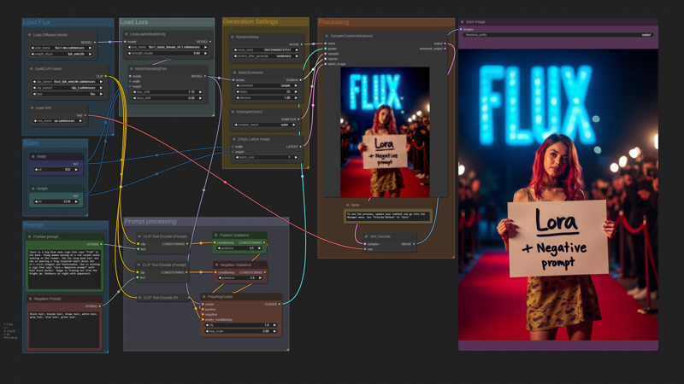Click the GUIDER output port on PerpNegGuider
The image size is (684, 384).
click(280, 305)
